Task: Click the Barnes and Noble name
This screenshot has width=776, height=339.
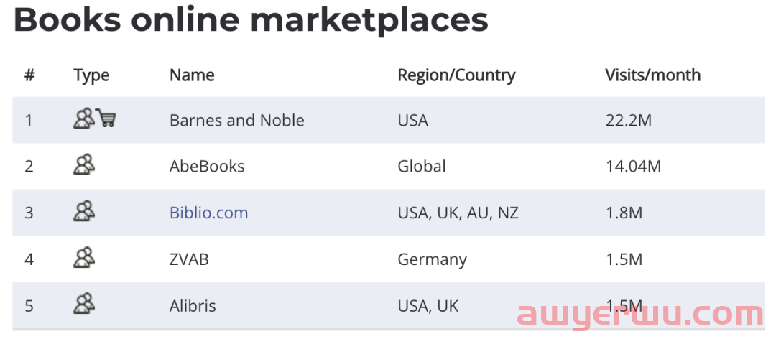Action: pyautogui.click(x=236, y=120)
